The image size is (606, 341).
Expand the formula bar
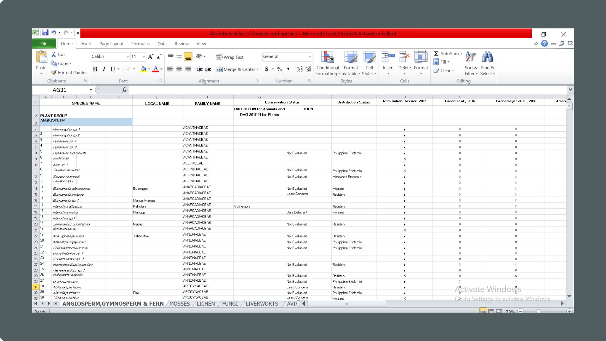click(570, 90)
